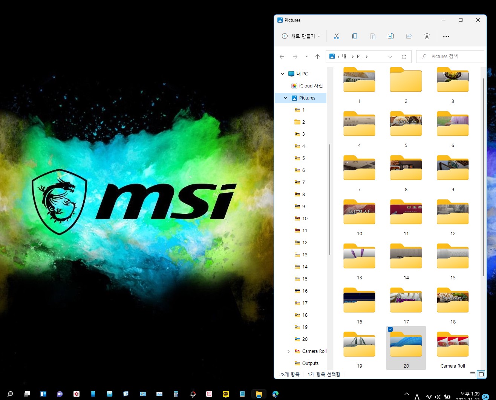
Task: Click the navigation pane vertical scrollbar
Action: pyautogui.click(x=330, y=200)
